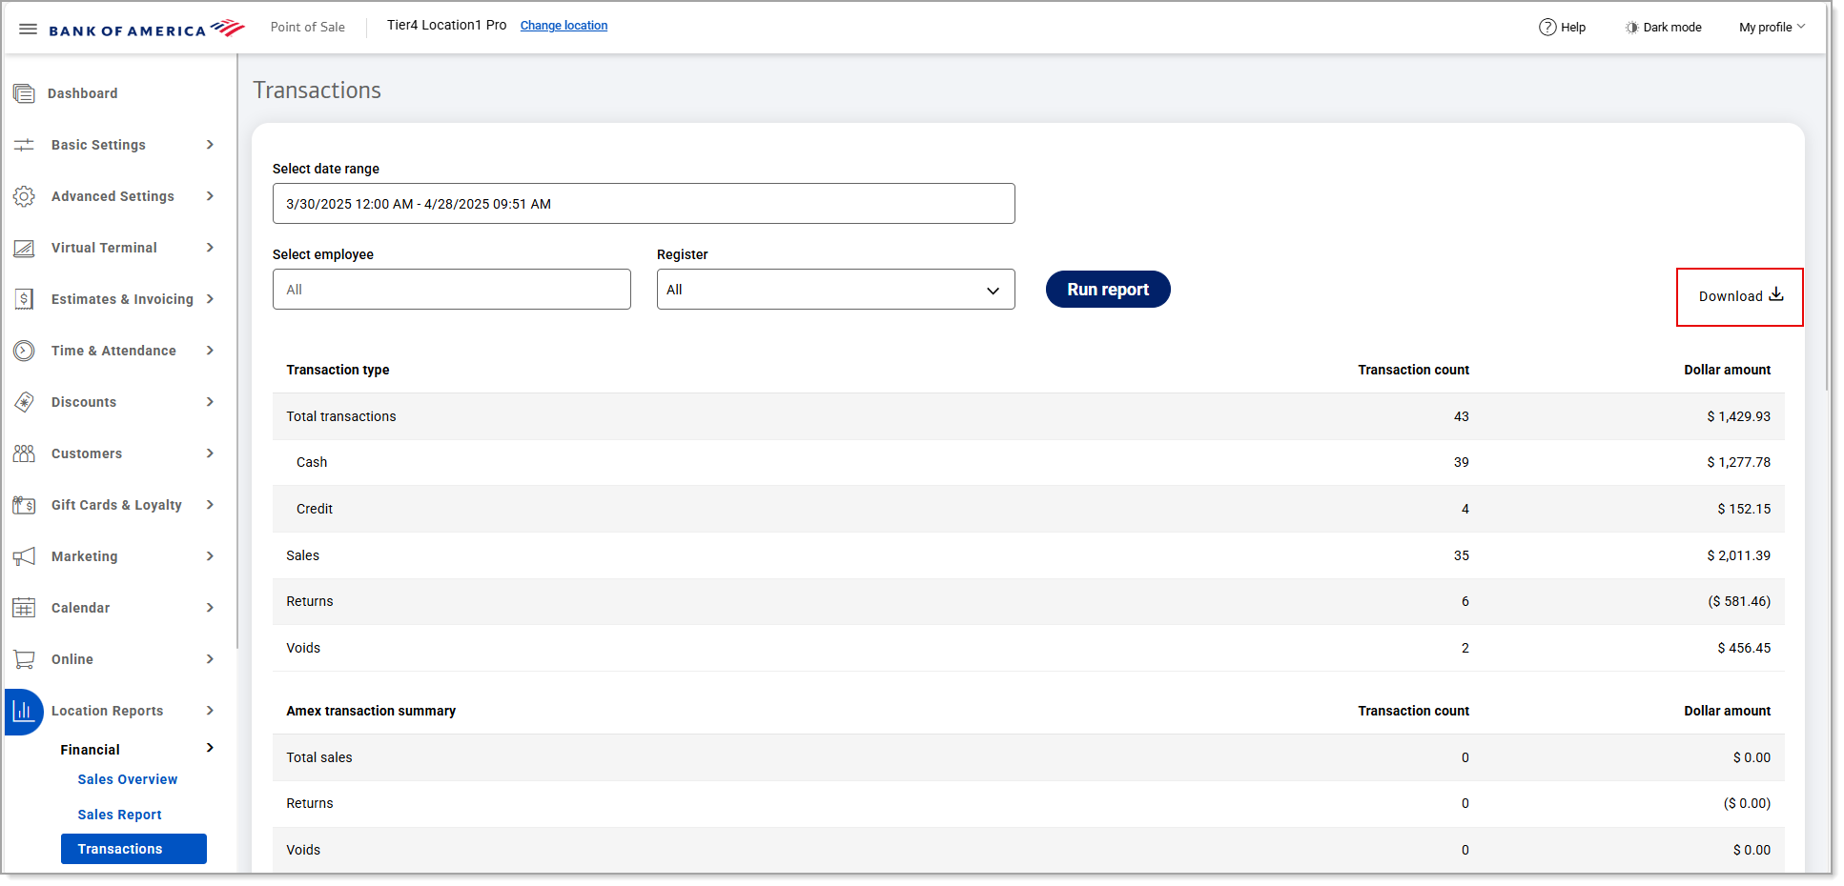This screenshot has width=1844, height=886.
Task: Click the Change location link
Action: [563, 26]
